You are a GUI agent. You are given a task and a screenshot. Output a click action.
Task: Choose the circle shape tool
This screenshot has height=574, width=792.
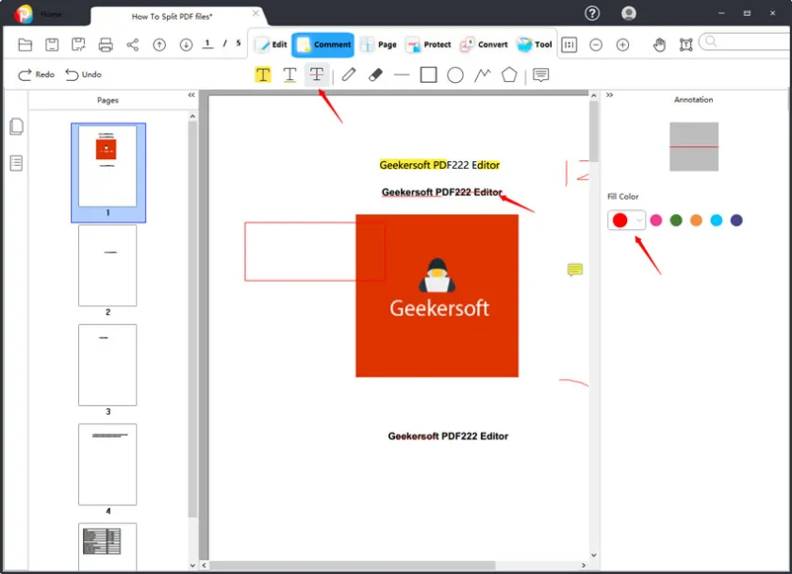click(x=455, y=74)
